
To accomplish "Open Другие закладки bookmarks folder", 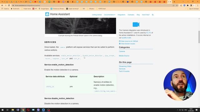I will pos(193,9).
